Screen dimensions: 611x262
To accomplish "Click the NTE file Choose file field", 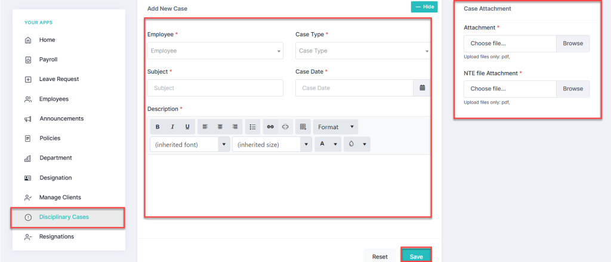I will (x=510, y=89).
